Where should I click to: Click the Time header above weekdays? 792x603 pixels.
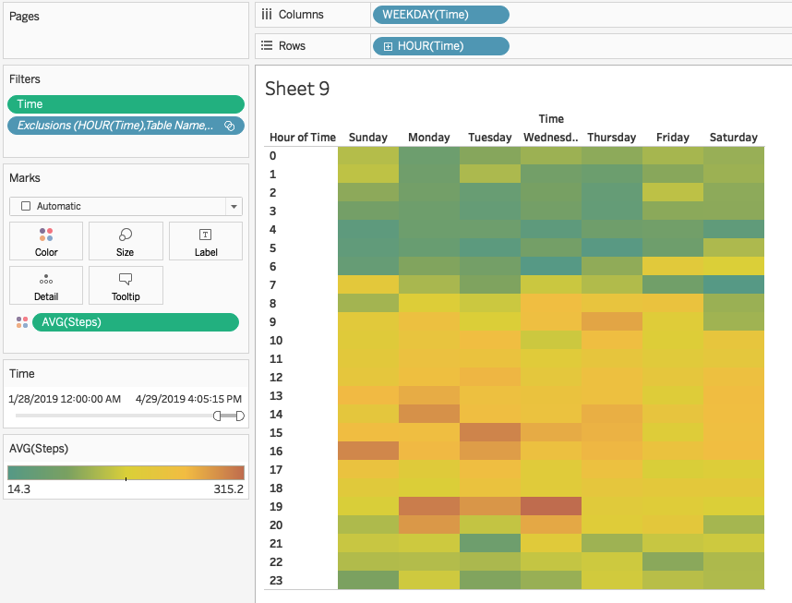pyautogui.click(x=551, y=119)
